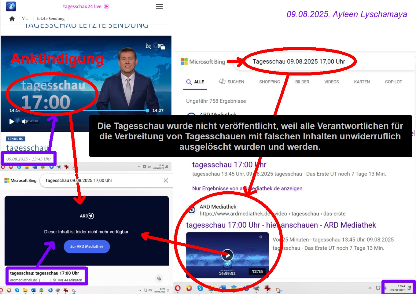
Task: Click the save icon beside the video result
Action: coord(159,278)
